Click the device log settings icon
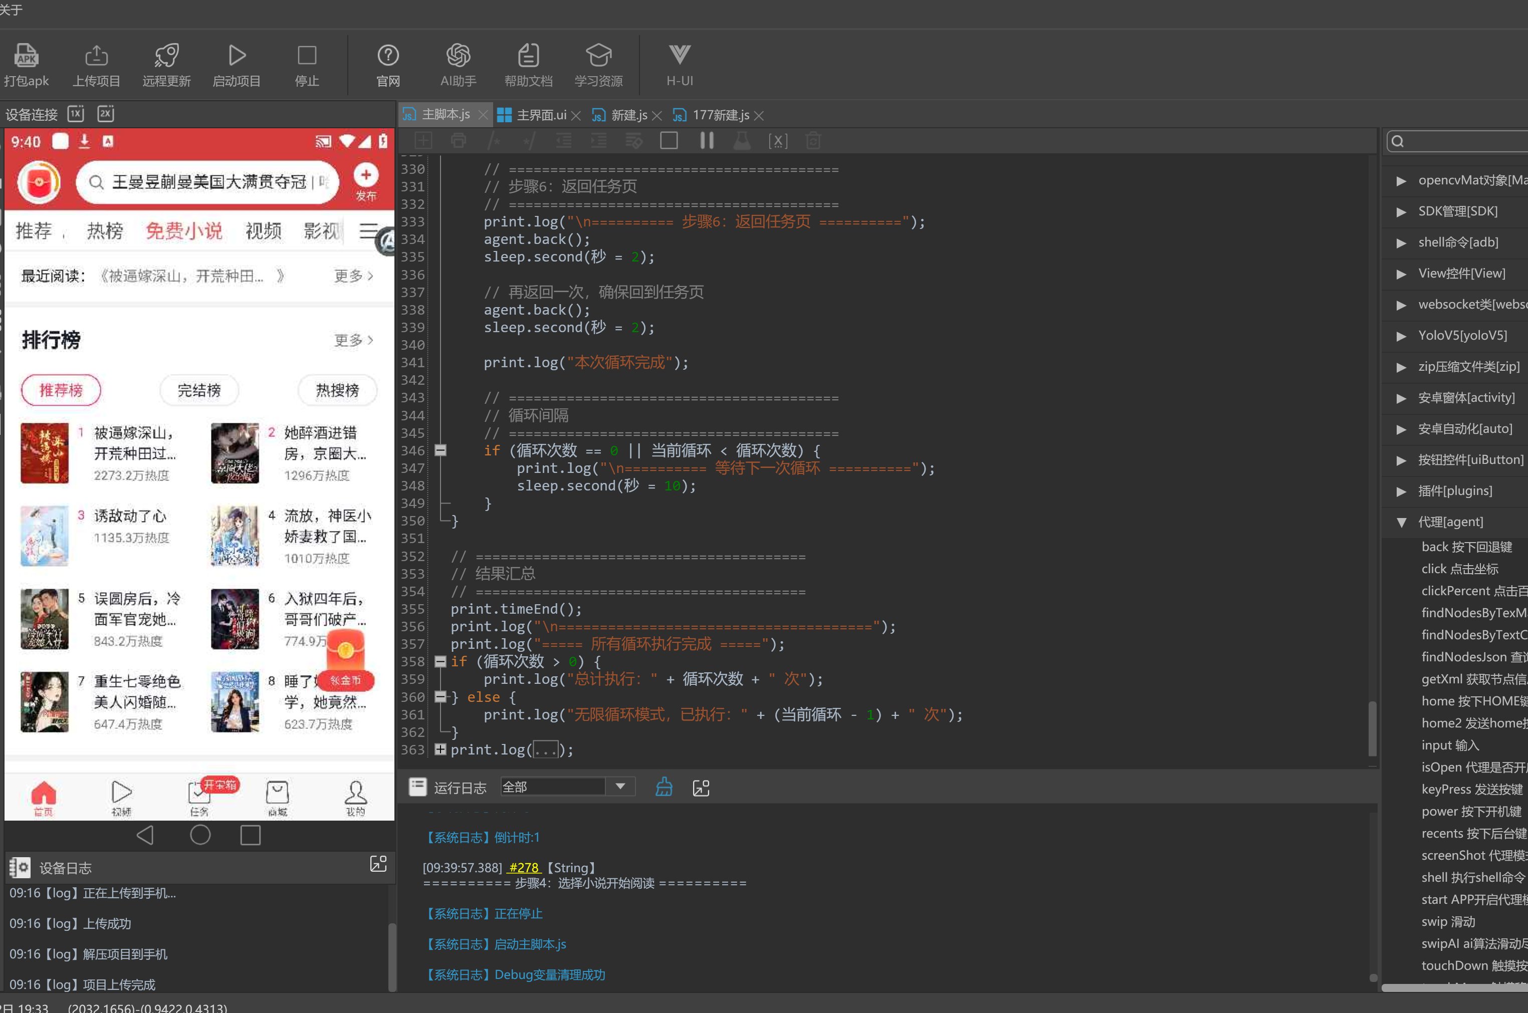 coord(20,868)
